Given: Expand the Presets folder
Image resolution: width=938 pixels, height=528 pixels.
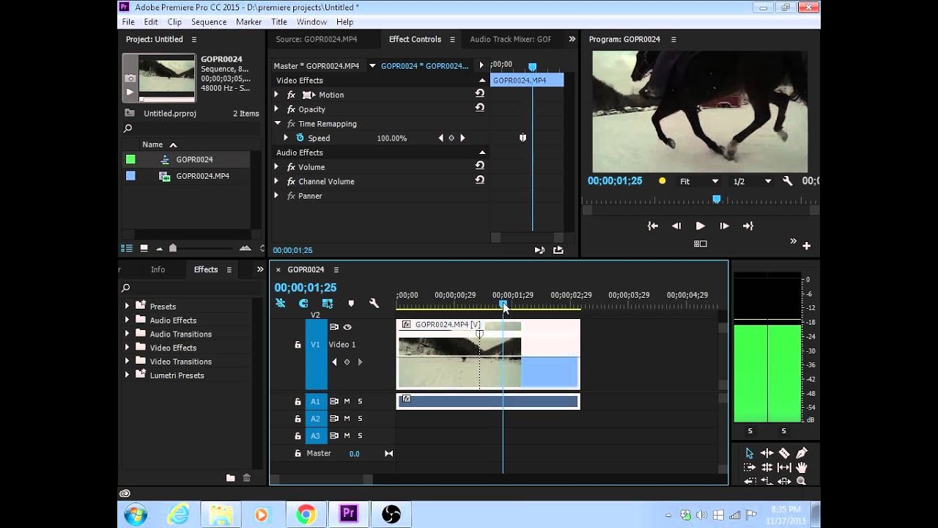Looking at the screenshot, I should pos(127,307).
